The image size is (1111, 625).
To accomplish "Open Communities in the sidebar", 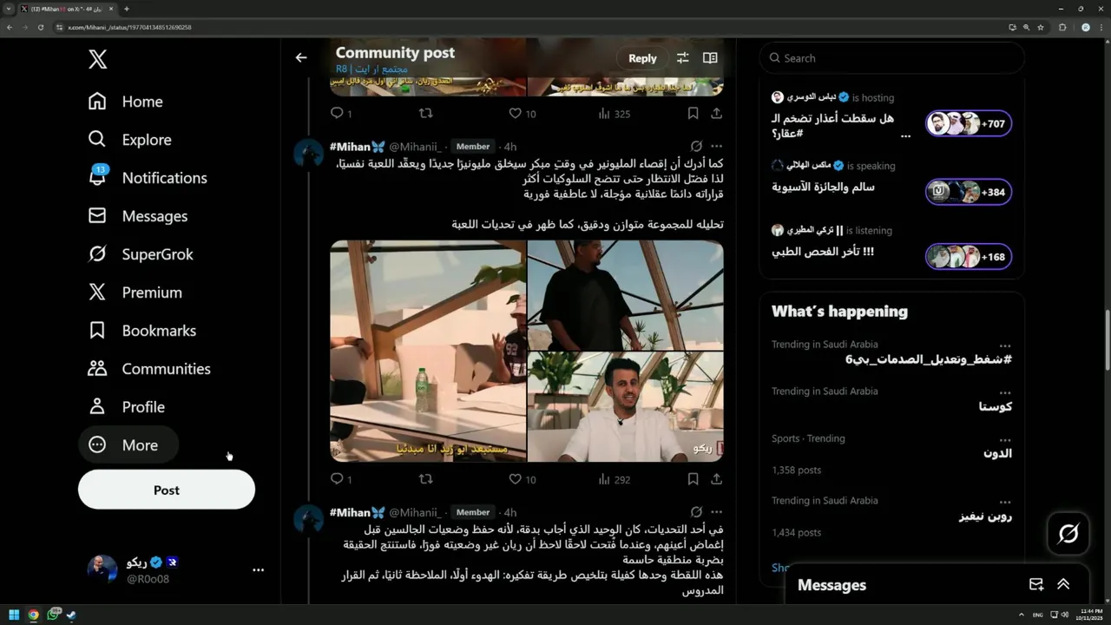I will tap(149, 369).
